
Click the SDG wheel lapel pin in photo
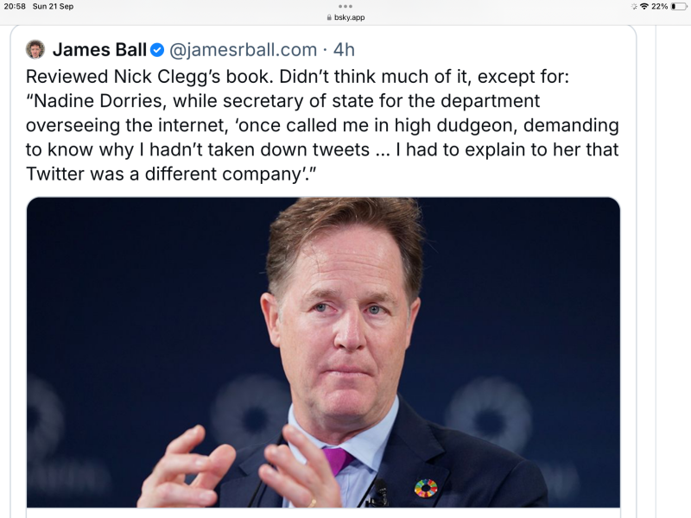click(426, 488)
